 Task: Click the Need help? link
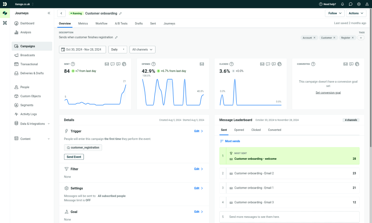pyautogui.click(x=327, y=4)
